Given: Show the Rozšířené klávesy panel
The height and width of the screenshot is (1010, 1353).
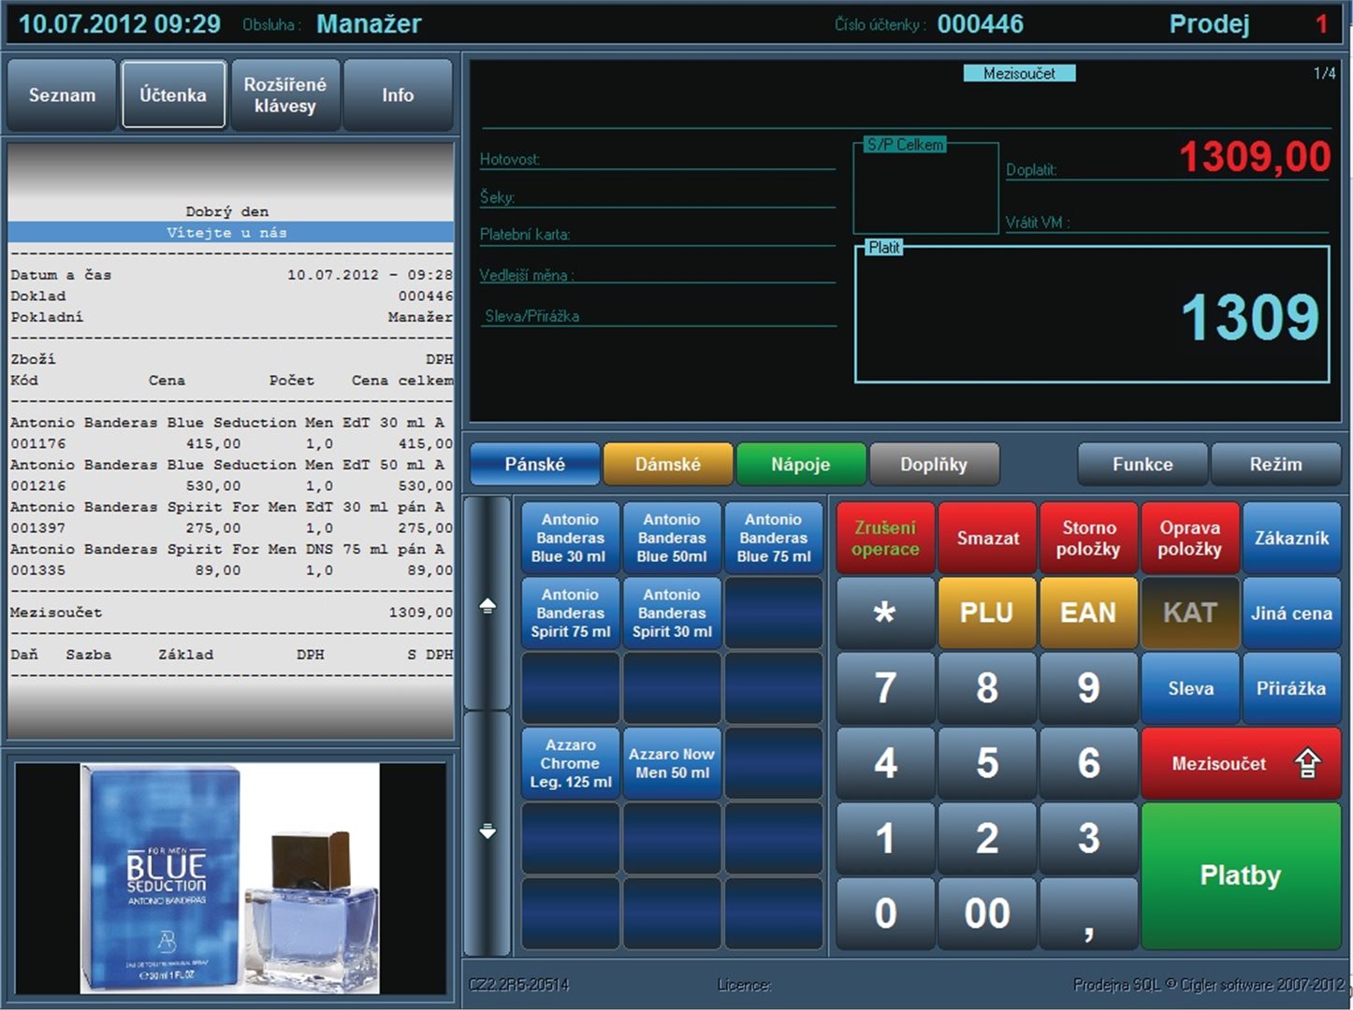Looking at the screenshot, I should click(x=284, y=95).
